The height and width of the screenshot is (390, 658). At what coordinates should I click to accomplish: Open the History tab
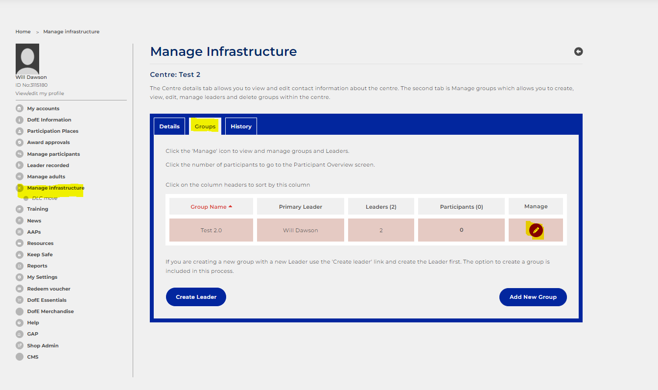click(241, 126)
